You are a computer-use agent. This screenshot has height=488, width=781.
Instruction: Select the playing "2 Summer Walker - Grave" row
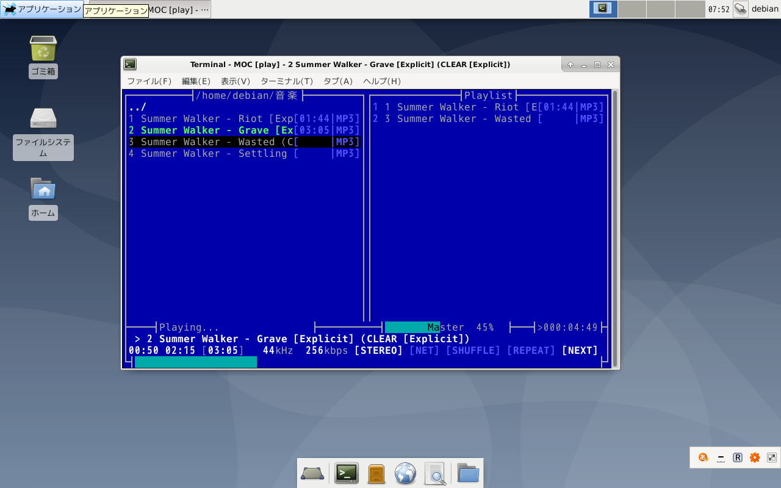pyautogui.click(x=245, y=131)
